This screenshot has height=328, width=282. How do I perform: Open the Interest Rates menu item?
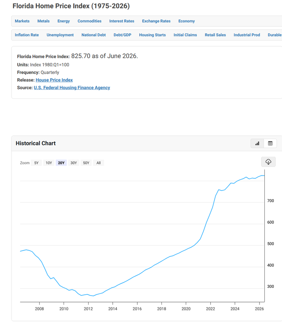pos(122,21)
